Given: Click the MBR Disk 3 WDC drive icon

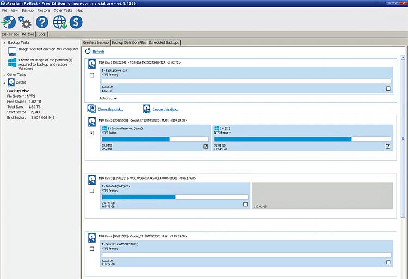Looking at the screenshot, I should click(x=92, y=180).
